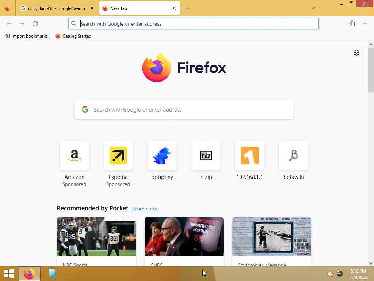Open the NBC Sports football story thumbnail
374x281 pixels.
tap(96, 237)
